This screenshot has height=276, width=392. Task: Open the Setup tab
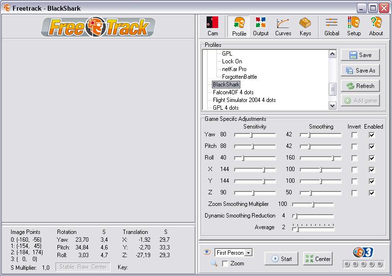tap(354, 26)
